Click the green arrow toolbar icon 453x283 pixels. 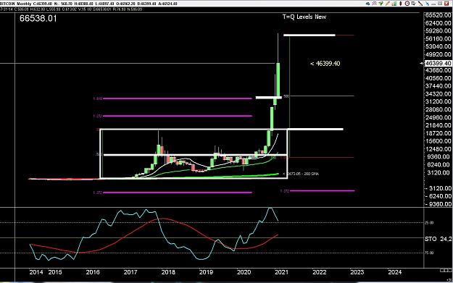tap(381, 4)
